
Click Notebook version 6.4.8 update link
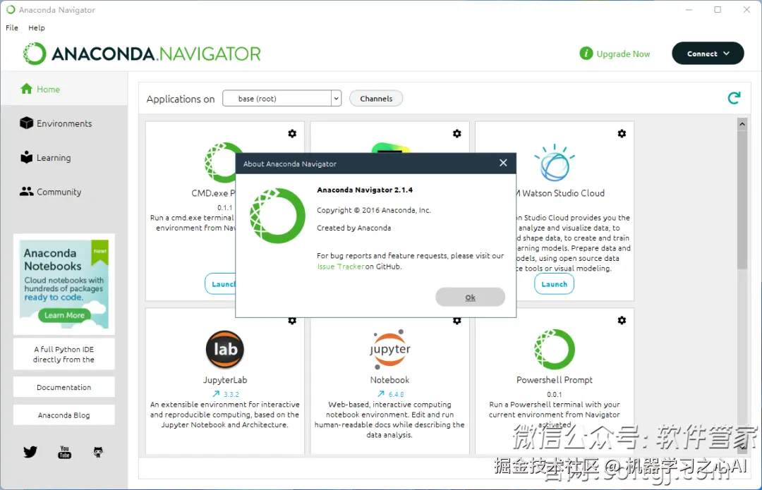point(390,394)
